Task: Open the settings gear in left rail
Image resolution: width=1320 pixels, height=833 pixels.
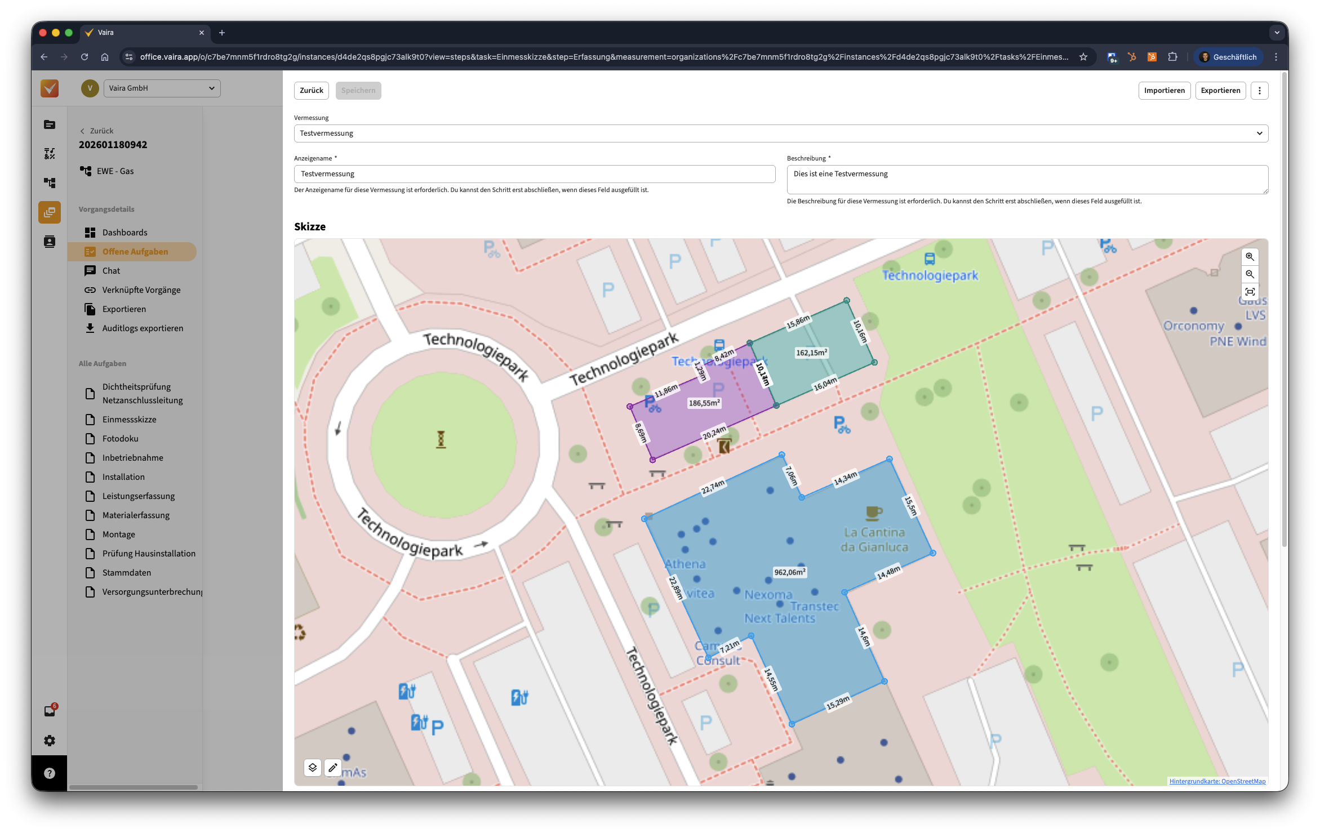Action: click(x=50, y=741)
